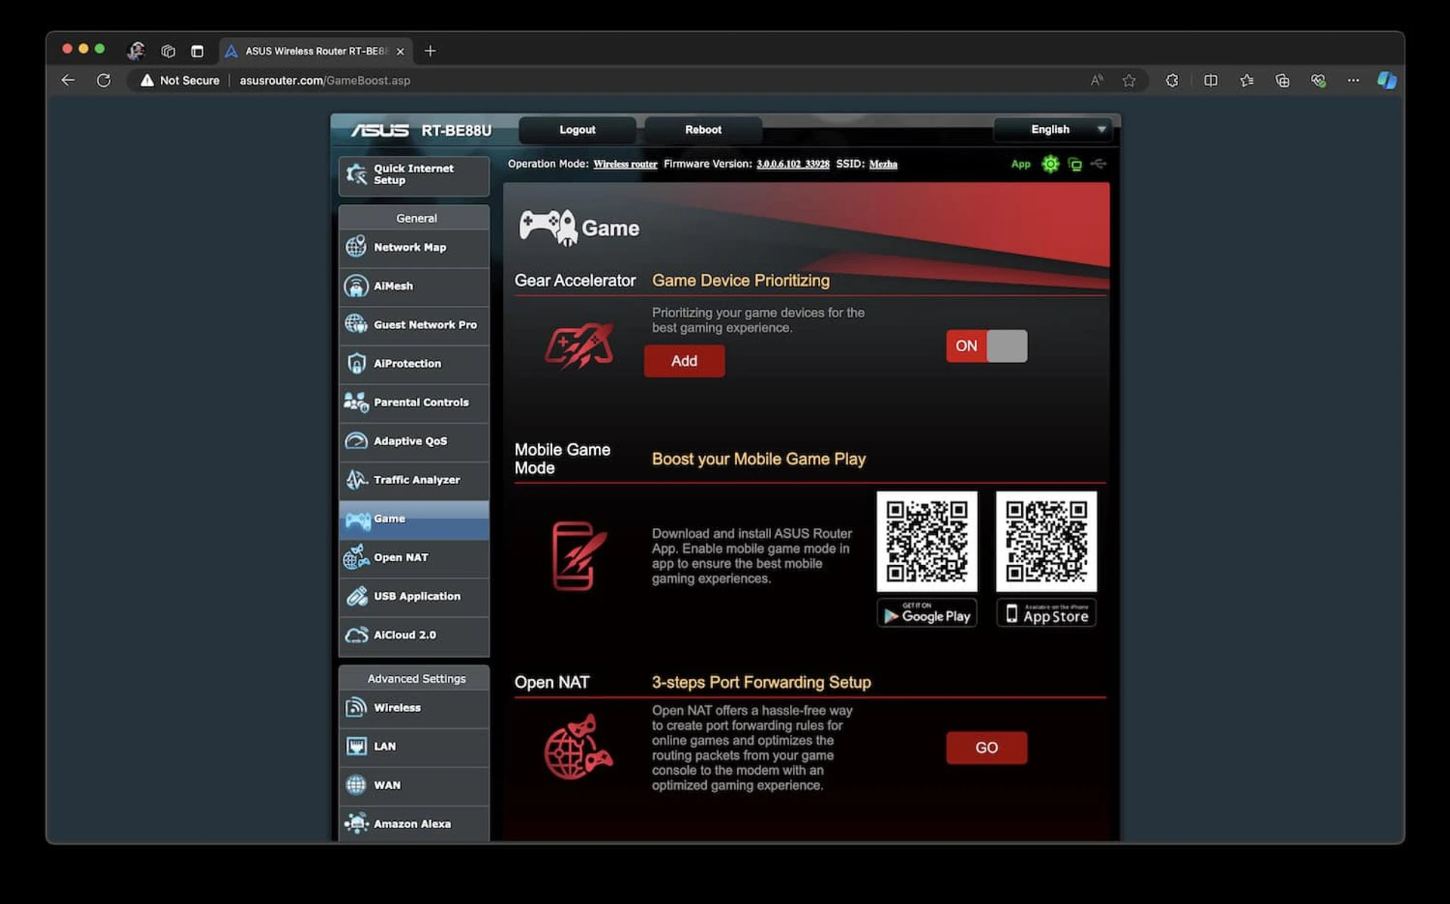Screen dimensions: 1450x904
Task: Open browser tab actions menu icon
Action: pyautogui.click(x=197, y=51)
